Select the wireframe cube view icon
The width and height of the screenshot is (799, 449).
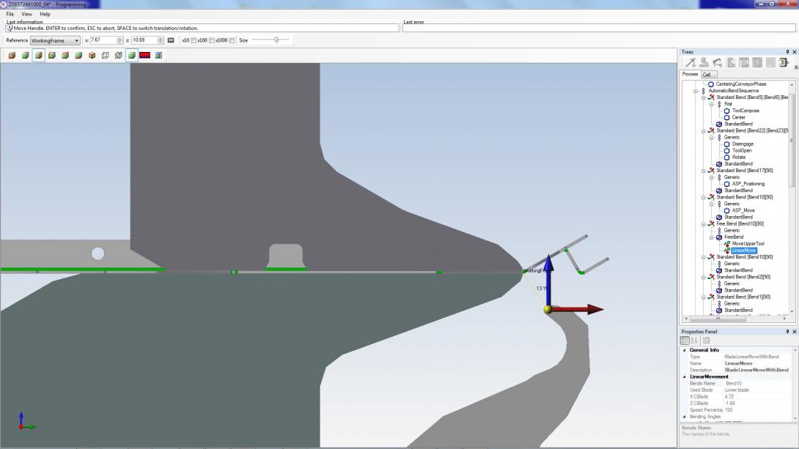[x=105, y=56]
